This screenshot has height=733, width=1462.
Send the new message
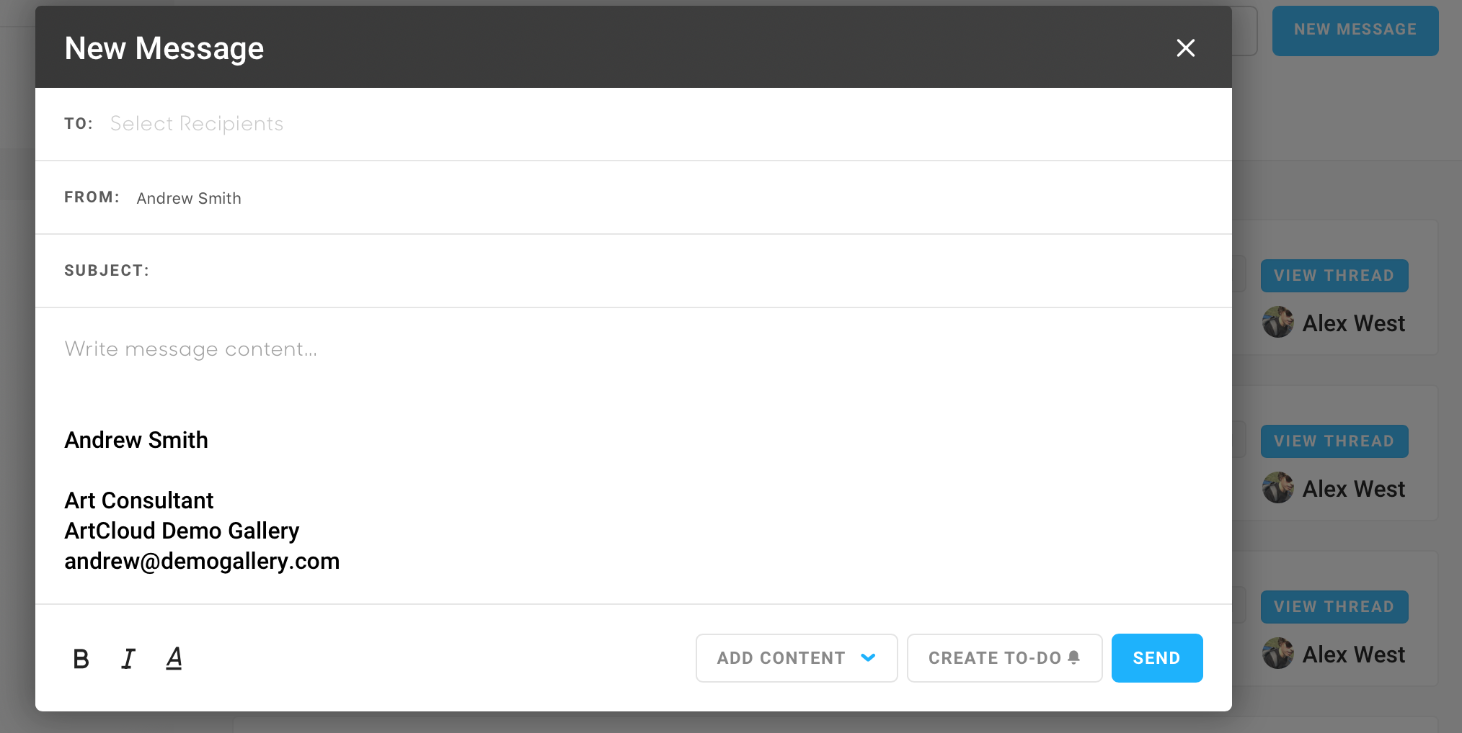tap(1156, 658)
